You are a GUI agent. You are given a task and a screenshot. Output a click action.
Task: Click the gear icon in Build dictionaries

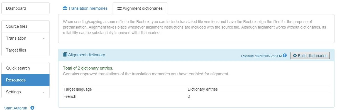pyautogui.click(x=295, y=56)
